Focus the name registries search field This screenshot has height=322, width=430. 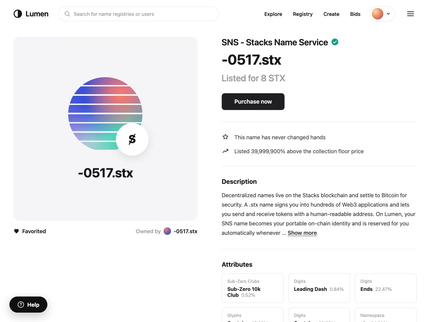(x=138, y=14)
